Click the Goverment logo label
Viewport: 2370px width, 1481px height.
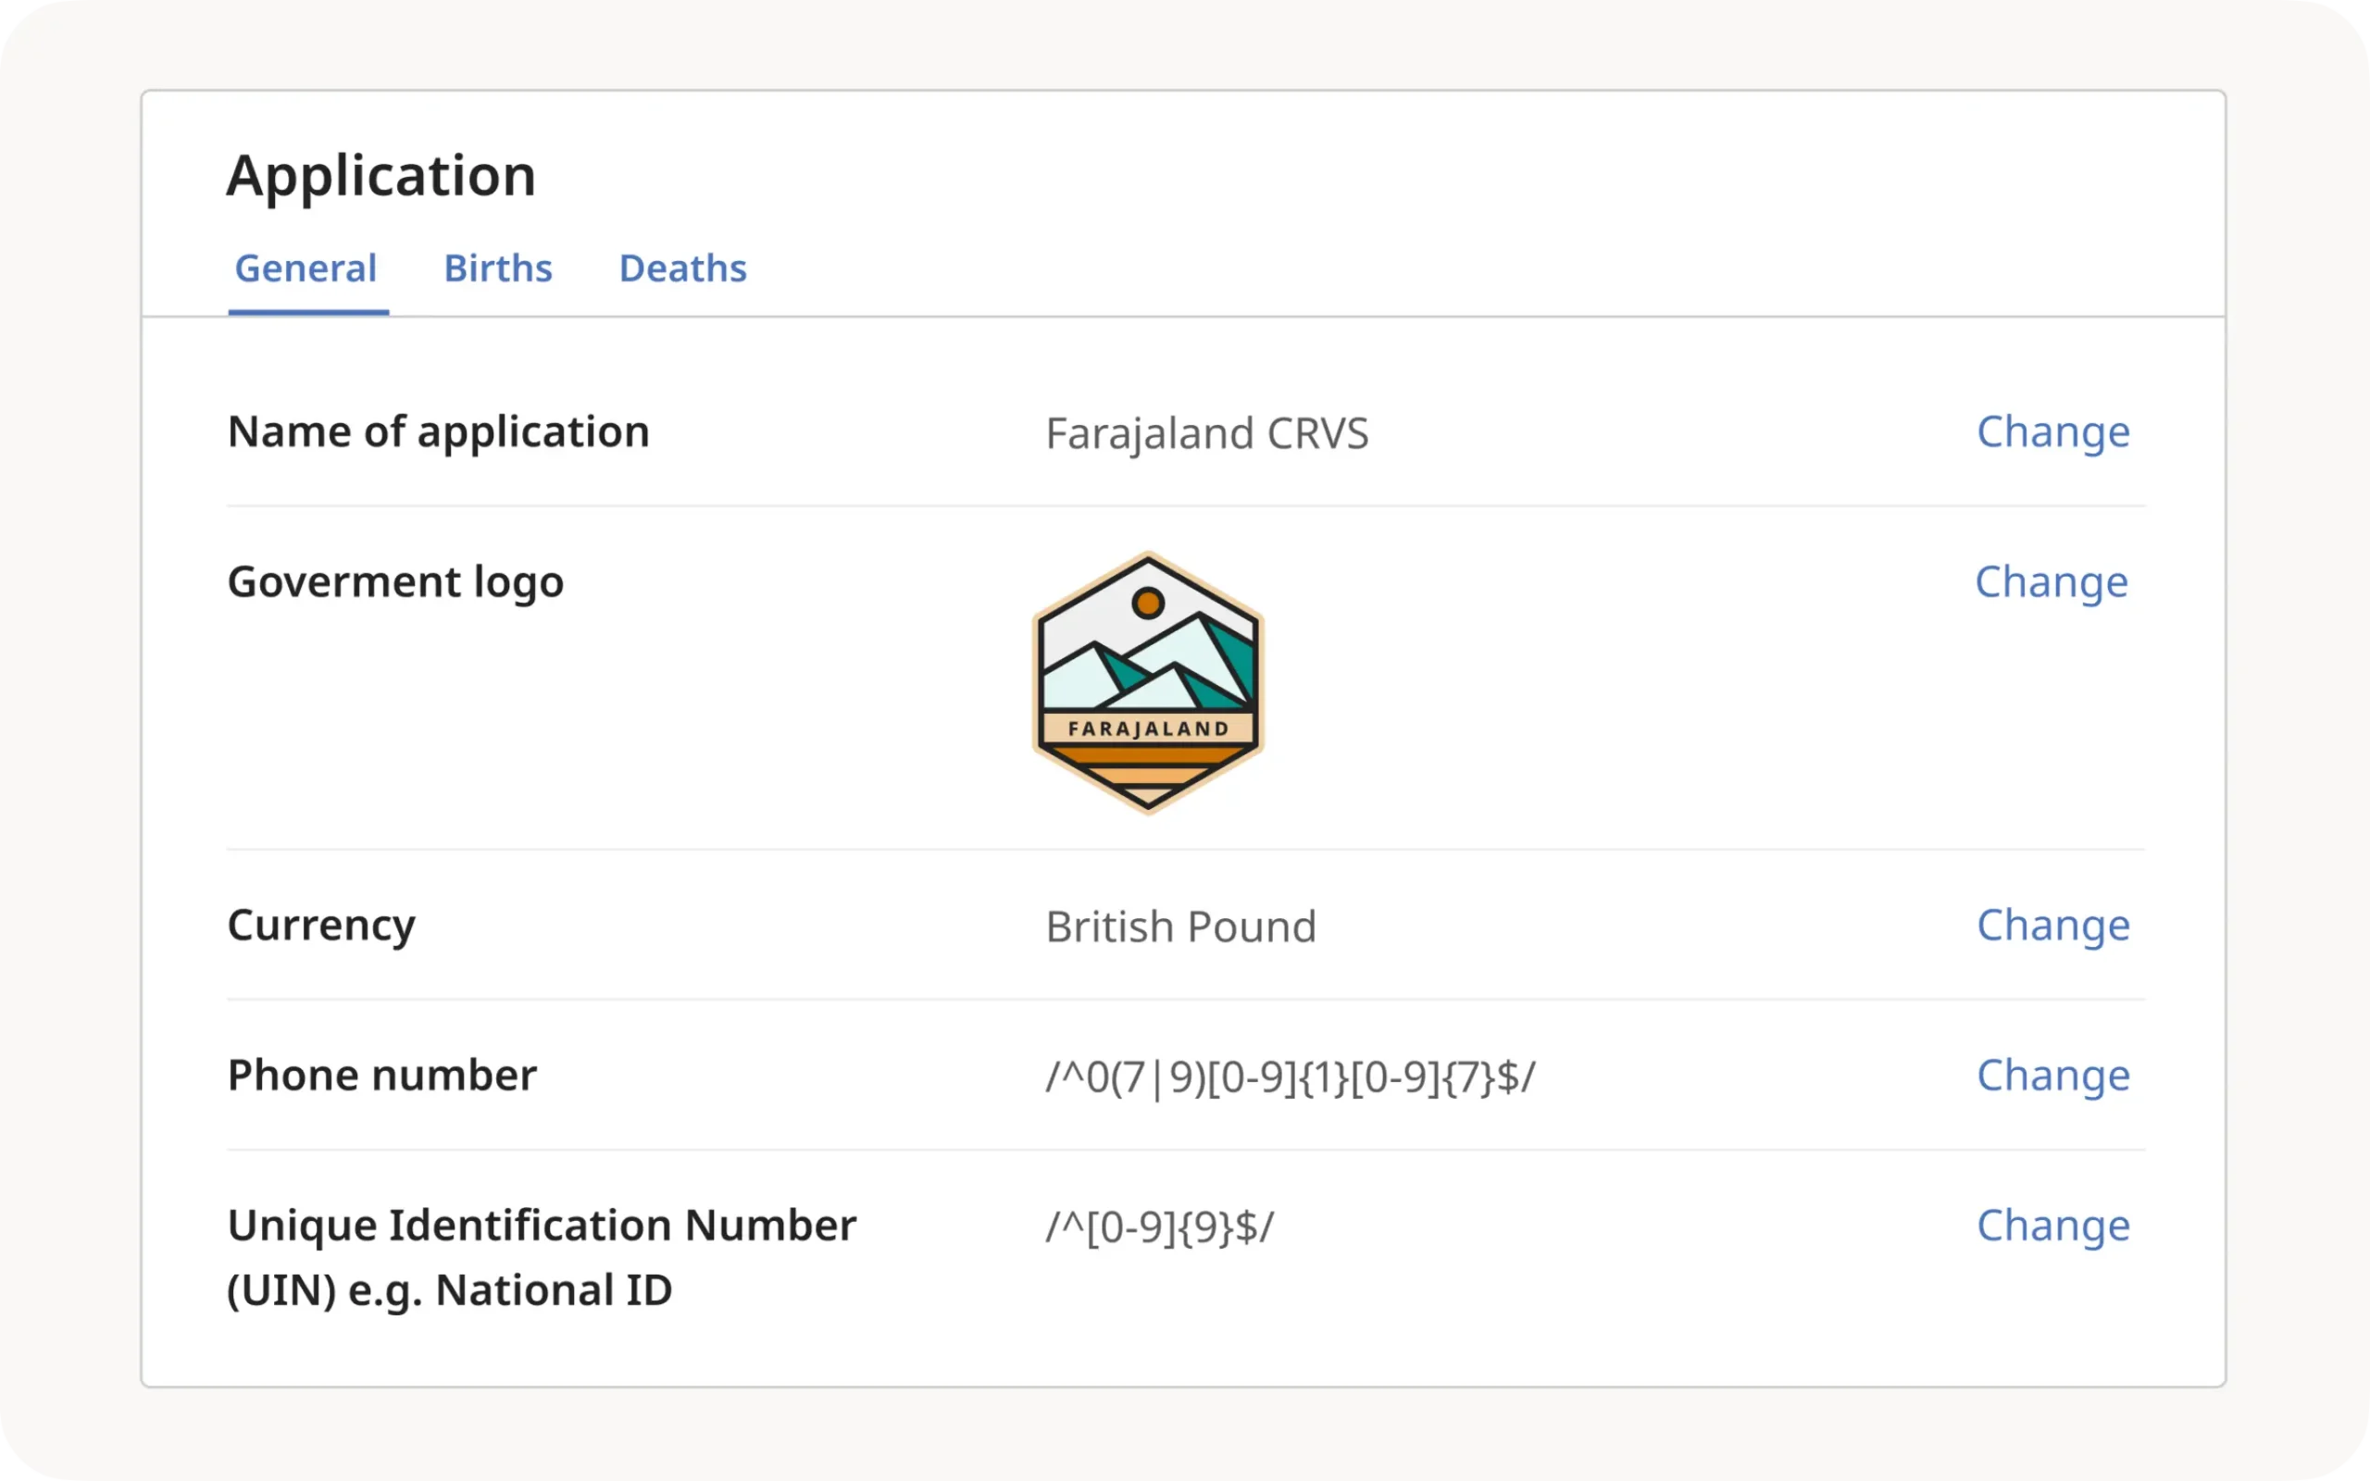tap(395, 582)
